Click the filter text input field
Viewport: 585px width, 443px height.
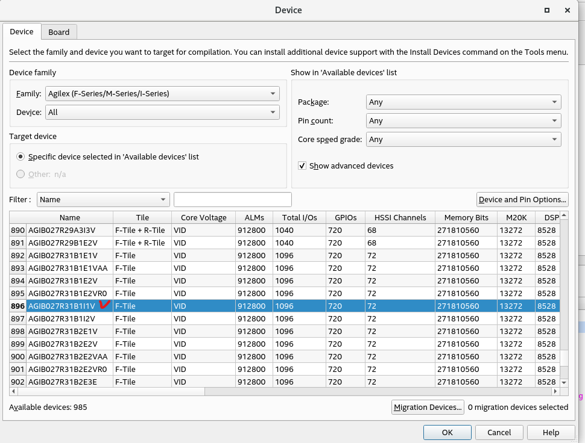pos(232,199)
